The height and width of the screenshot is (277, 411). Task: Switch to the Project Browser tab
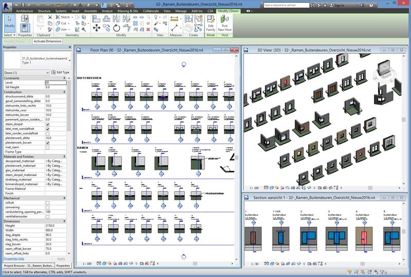(x=28, y=266)
